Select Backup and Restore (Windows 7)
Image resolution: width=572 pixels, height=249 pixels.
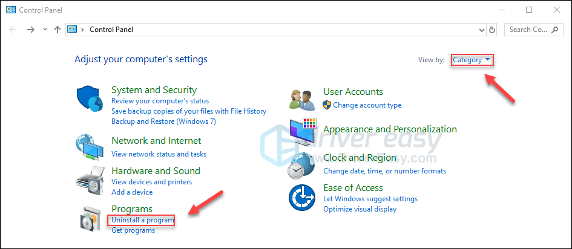pos(163,121)
